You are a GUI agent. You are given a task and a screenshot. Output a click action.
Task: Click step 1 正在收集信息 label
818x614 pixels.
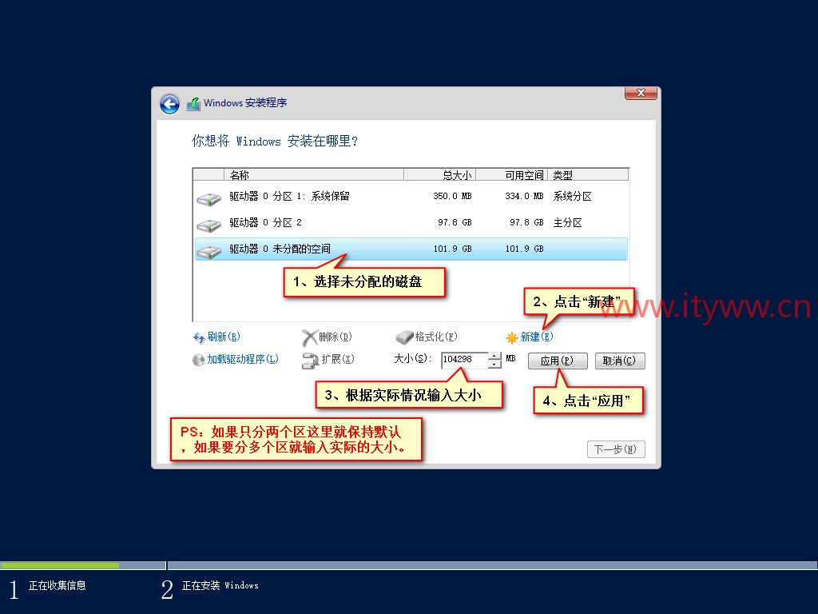point(58,586)
